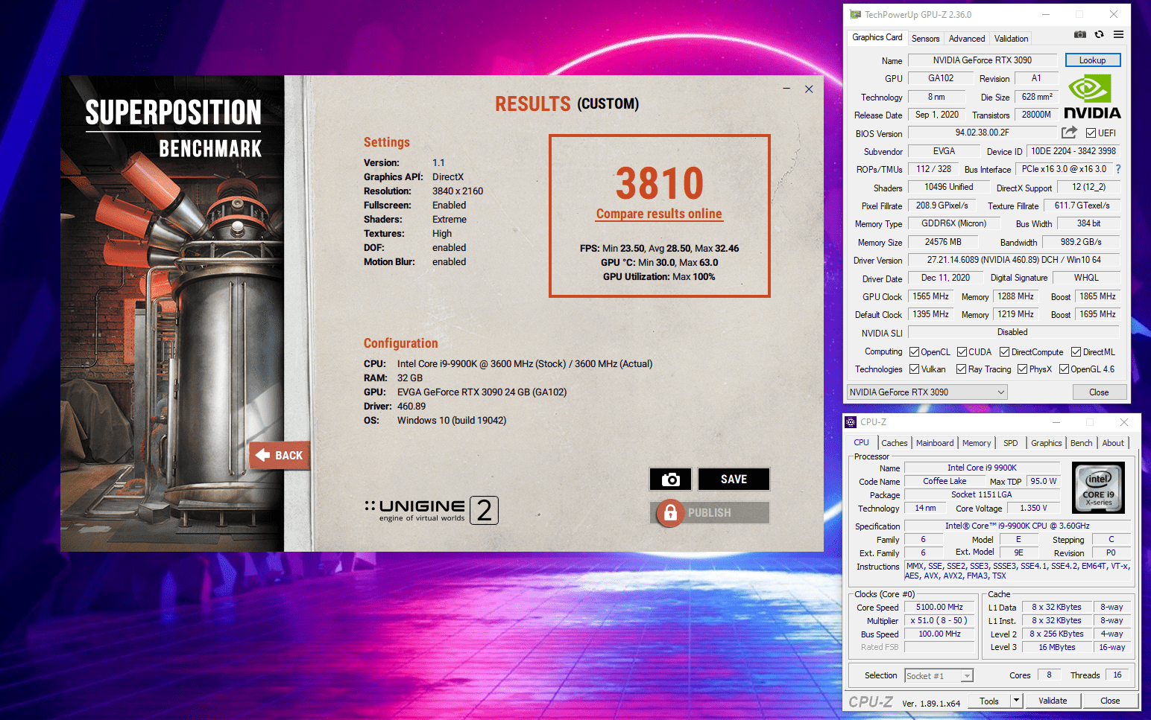Screen dimensions: 1151x720
Task: Toggle the UEFI checkbox in GPU-Z
Action: click(x=1091, y=133)
